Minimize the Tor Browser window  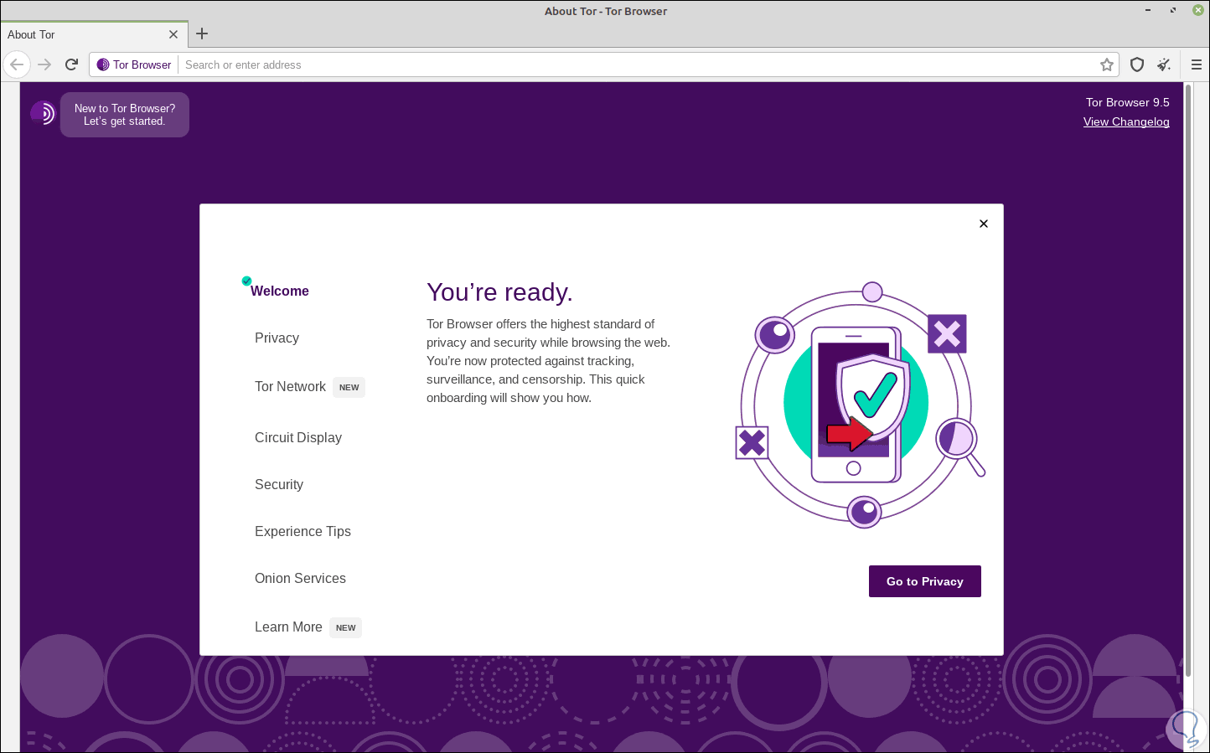(x=1149, y=11)
